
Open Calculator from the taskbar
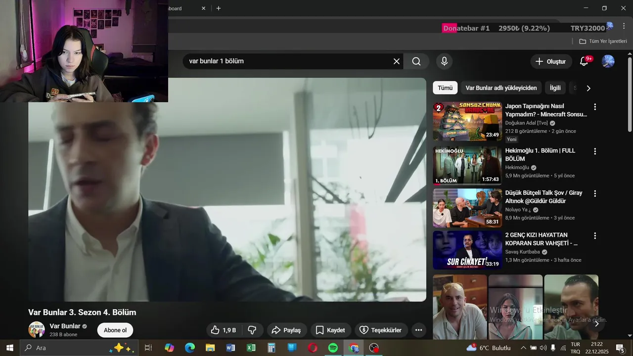point(271,348)
